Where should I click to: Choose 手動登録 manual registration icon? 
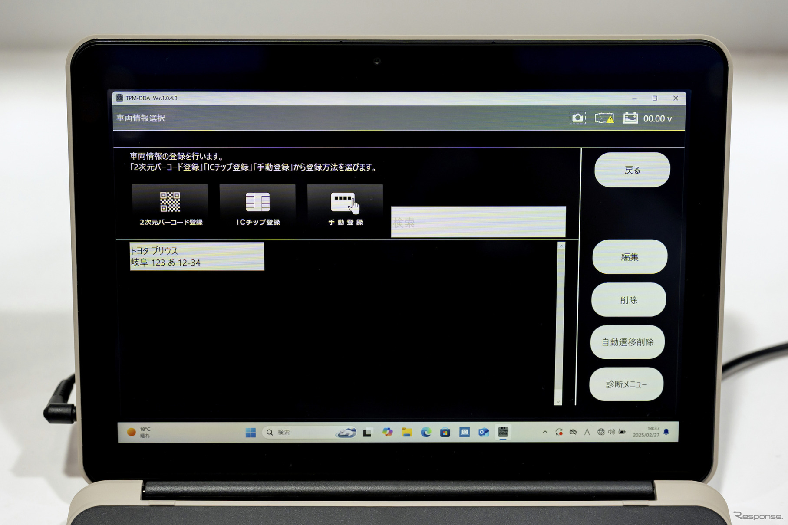(x=345, y=207)
